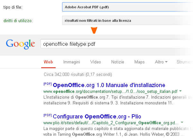Image resolution: width=193 pixels, height=138 pixels.
Task: Click the orange down arrow
Action: 94,30
